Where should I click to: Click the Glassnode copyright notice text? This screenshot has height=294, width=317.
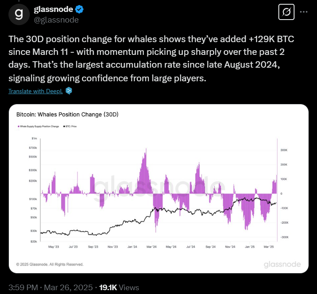point(50,264)
